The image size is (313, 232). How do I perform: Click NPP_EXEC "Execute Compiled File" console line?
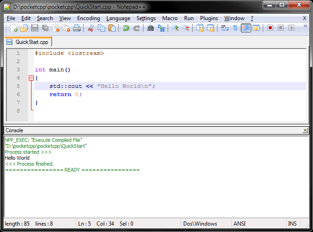43,140
